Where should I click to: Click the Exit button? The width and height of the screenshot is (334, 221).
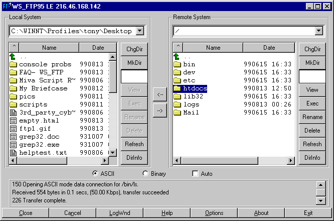pyautogui.click(x=308, y=213)
